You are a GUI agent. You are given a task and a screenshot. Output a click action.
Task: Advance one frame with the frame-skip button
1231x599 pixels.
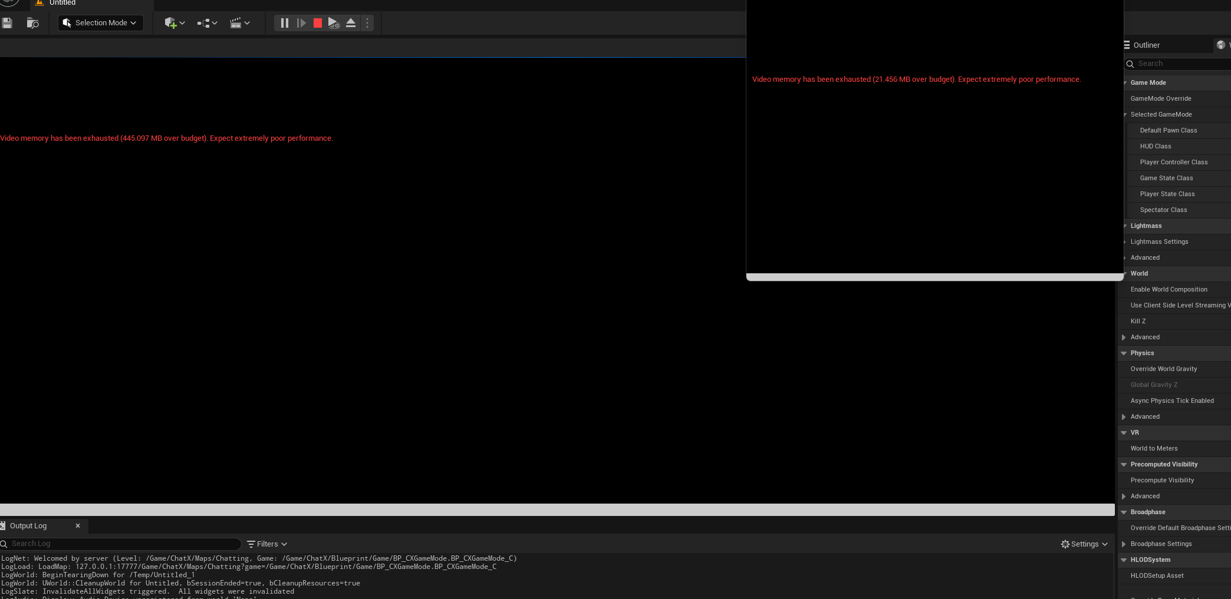point(301,23)
